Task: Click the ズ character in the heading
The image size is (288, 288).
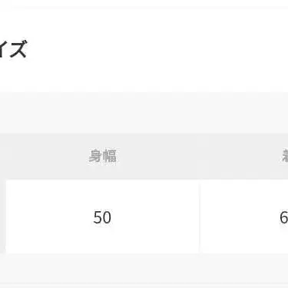Action: (x=18, y=49)
